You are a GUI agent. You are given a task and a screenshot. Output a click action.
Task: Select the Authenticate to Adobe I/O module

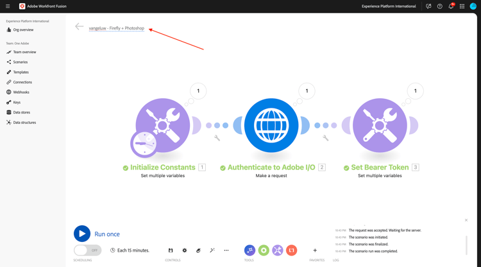(x=271, y=125)
